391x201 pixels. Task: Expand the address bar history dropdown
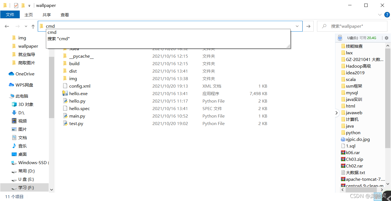(x=297, y=26)
